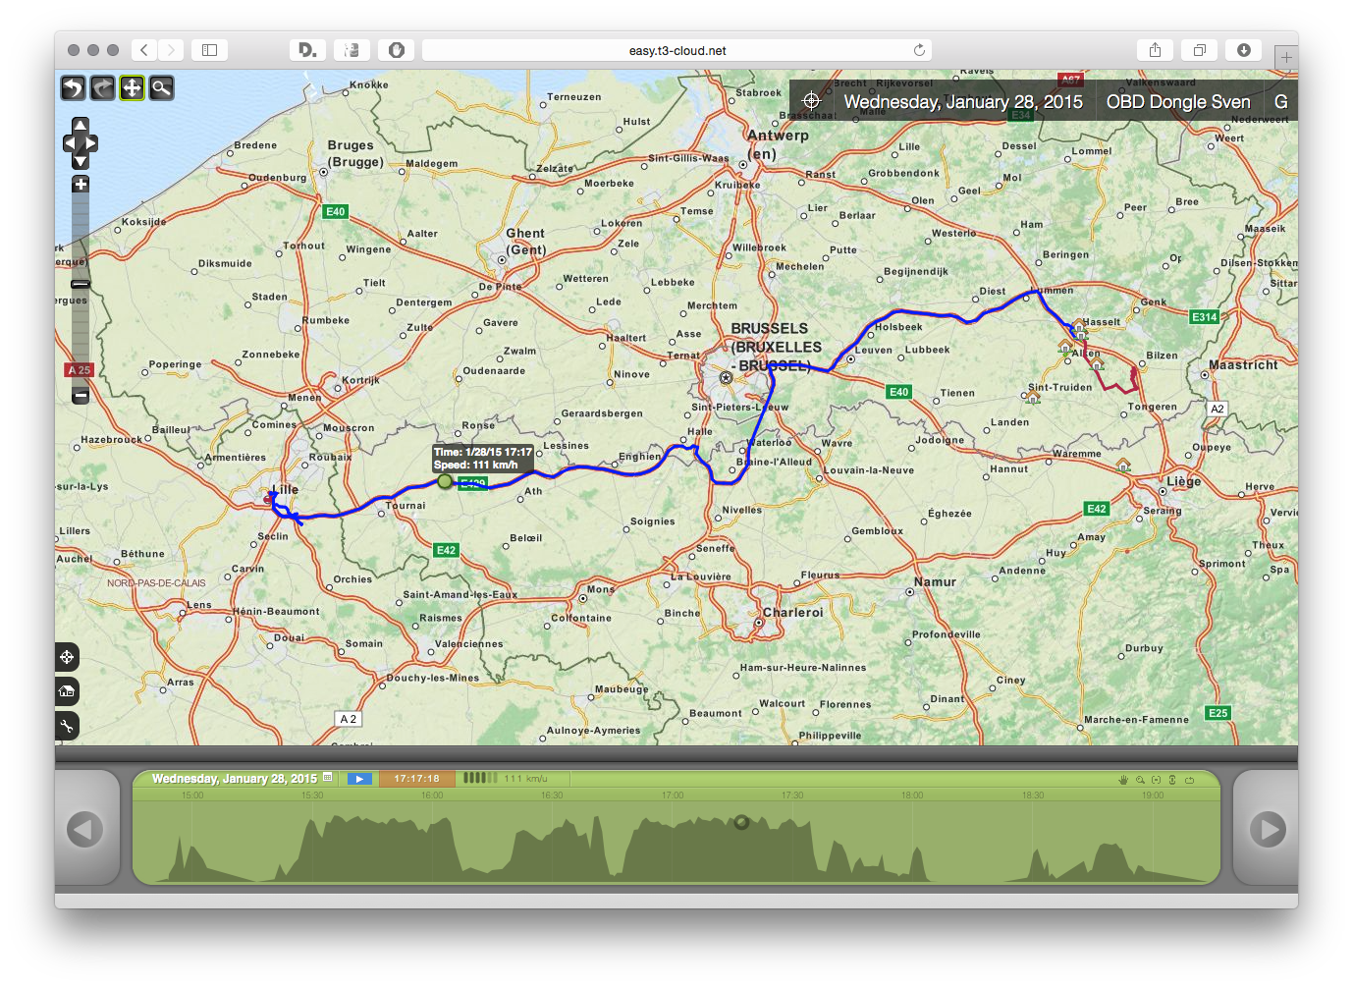1353x987 pixels.
Task: Zoom out with the minus button
Action: tap(81, 395)
